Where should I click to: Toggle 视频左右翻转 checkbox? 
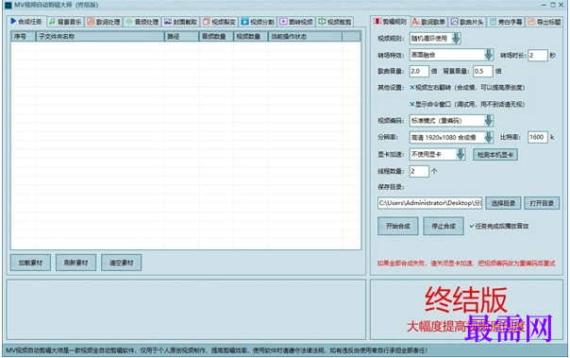[412, 87]
